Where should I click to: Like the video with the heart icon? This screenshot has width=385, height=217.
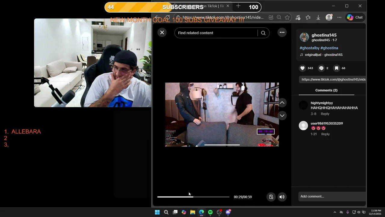click(303, 68)
